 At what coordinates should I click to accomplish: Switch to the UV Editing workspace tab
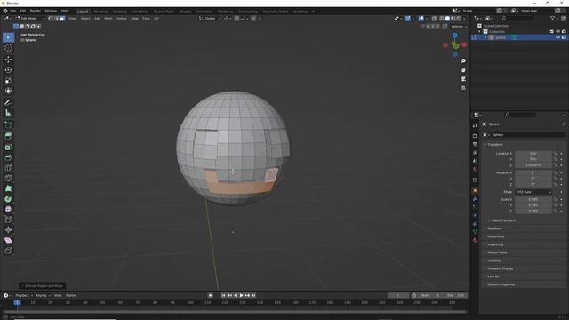[140, 12]
